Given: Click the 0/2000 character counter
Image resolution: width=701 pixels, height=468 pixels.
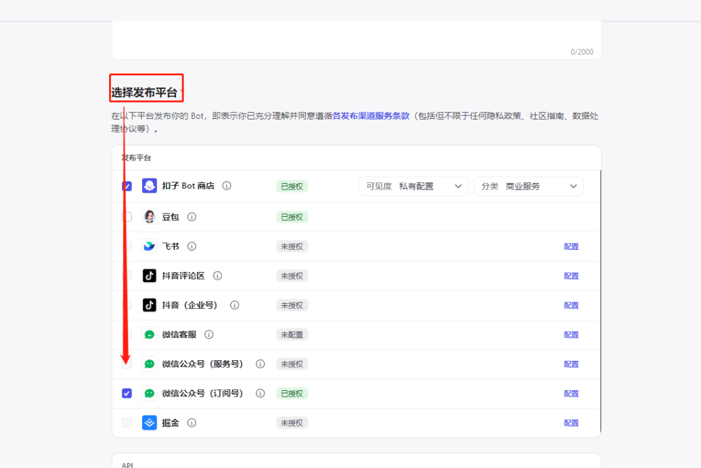Looking at the screenshot, I should tap(582, 52).
